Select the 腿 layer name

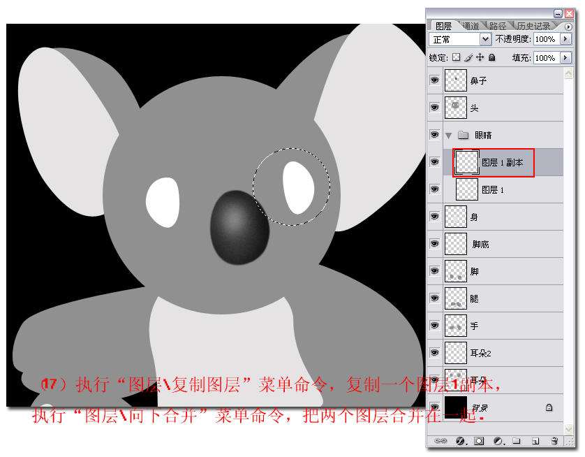coord(474,298)
